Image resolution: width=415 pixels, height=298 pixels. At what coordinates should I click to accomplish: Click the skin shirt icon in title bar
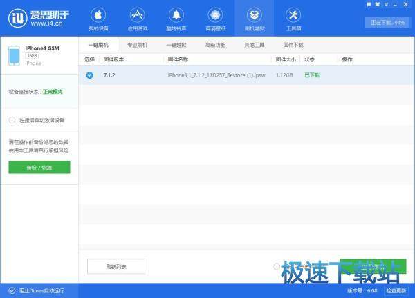click(378, 5)
